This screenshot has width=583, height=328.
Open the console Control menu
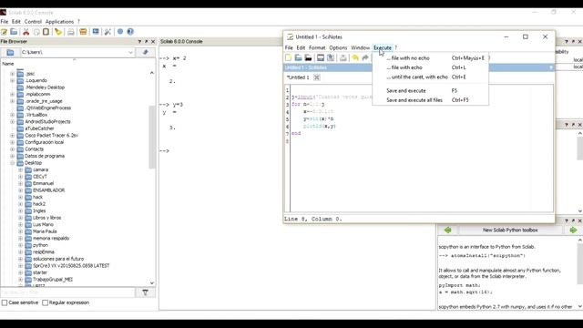33,22
